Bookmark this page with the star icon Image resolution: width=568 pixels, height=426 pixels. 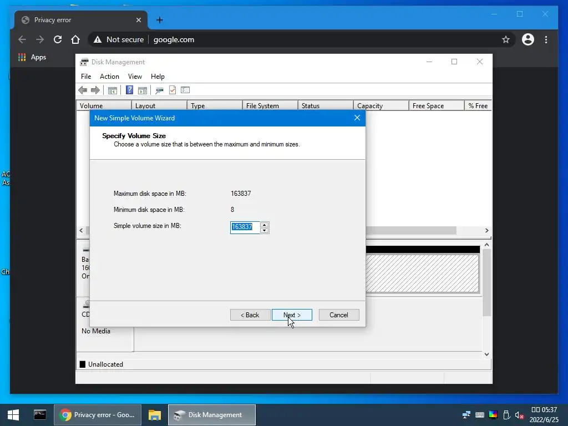(506, 39)
